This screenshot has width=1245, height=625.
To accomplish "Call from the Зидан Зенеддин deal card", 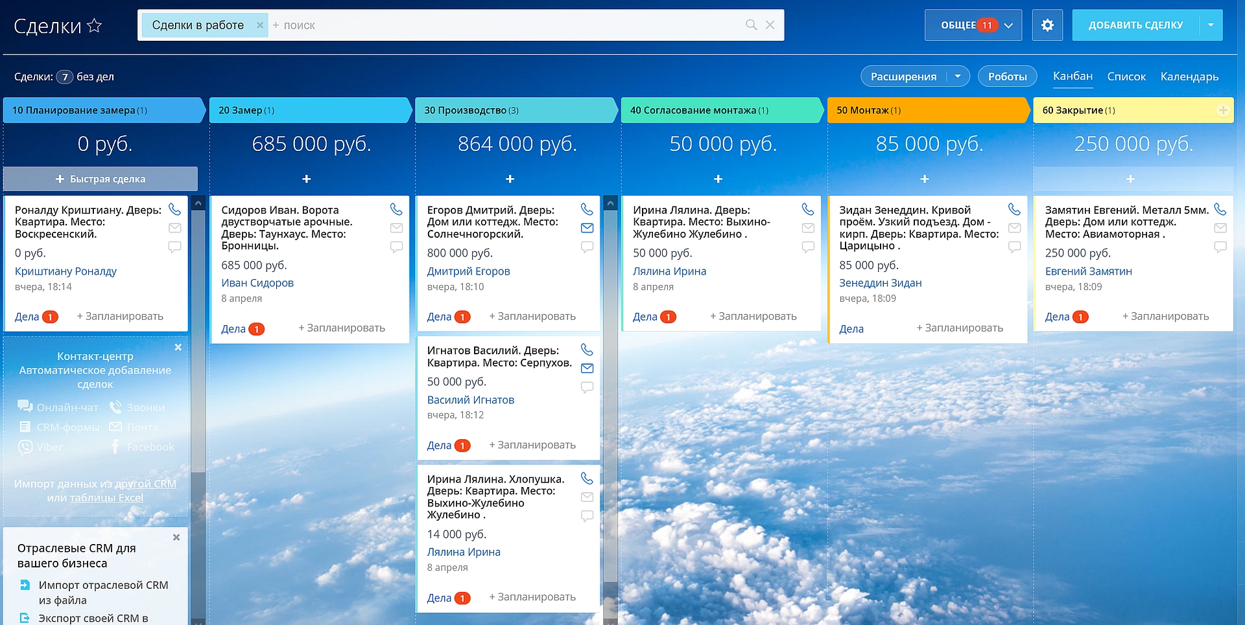I will pos(1014,209).
